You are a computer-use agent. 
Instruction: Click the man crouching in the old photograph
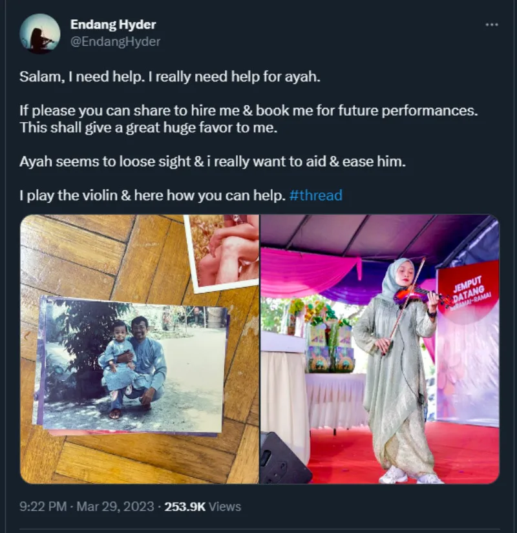(142, 362)
